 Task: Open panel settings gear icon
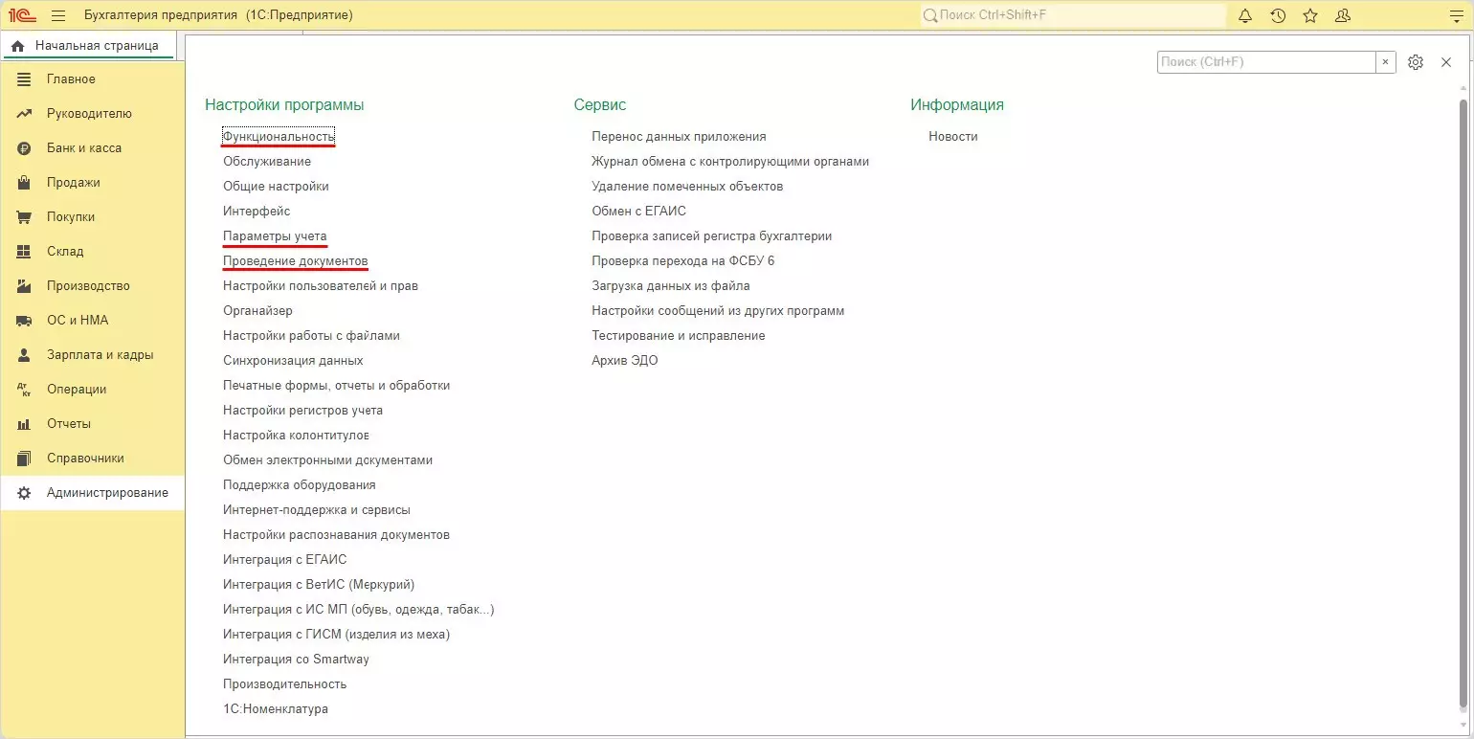pos(1416,62)
